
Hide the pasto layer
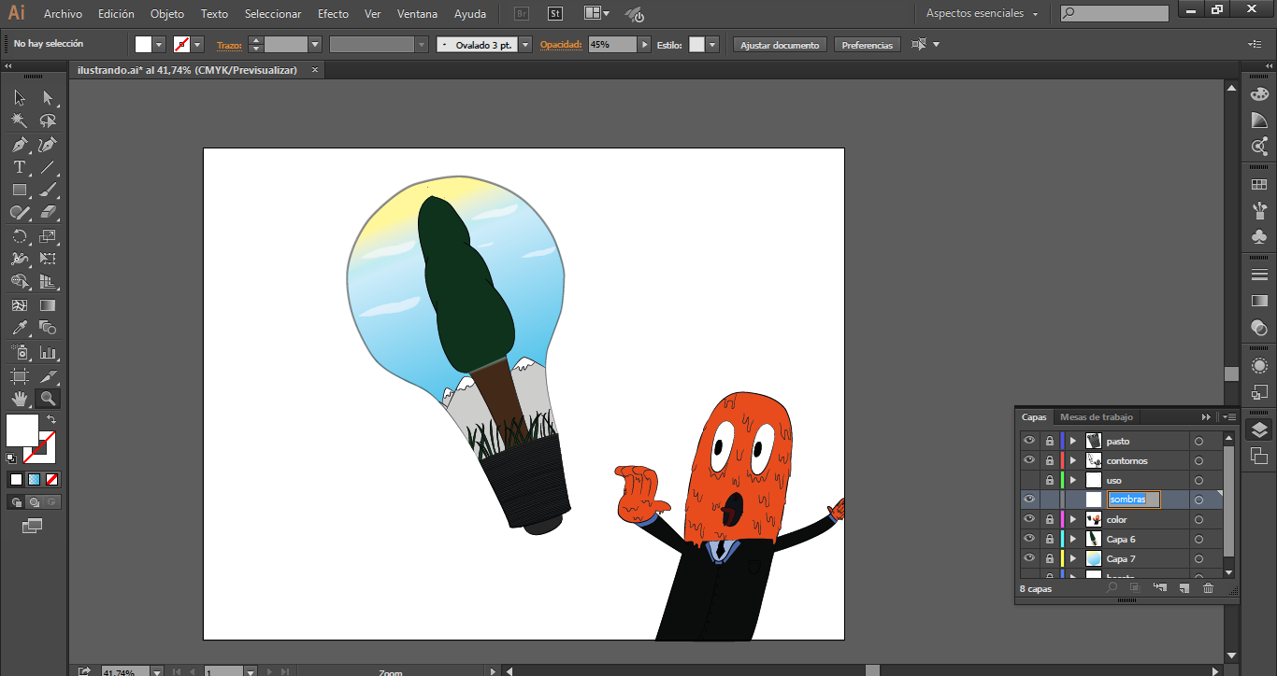pos(1029,441)
